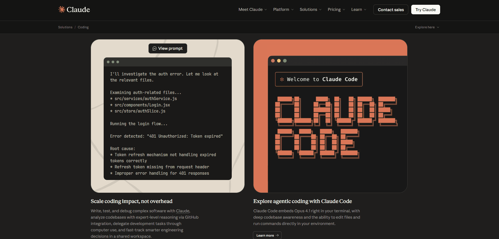
Task: Click the Coding breadcrumb
Action: coord(83,27)
